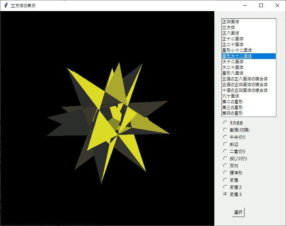The image size is (286, 226).
Task: Maximize the 立方体の表示 window
Action: tap(261, 5)
